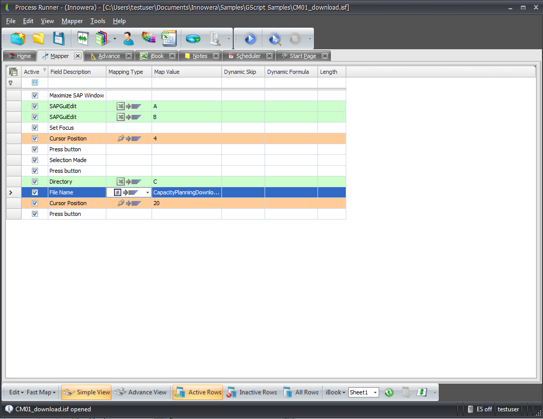Open the Tools menu
The image size is (543, 419).
point(98,21)
